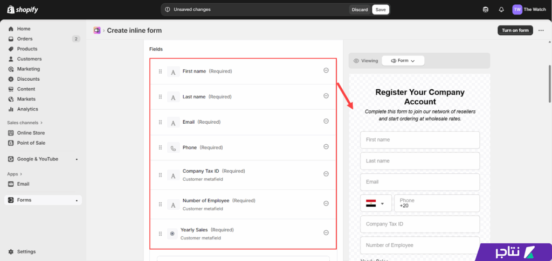
Task: Click the Forms app breadcrumb icon
Action: pyautogui.click(x=97, y=31)
